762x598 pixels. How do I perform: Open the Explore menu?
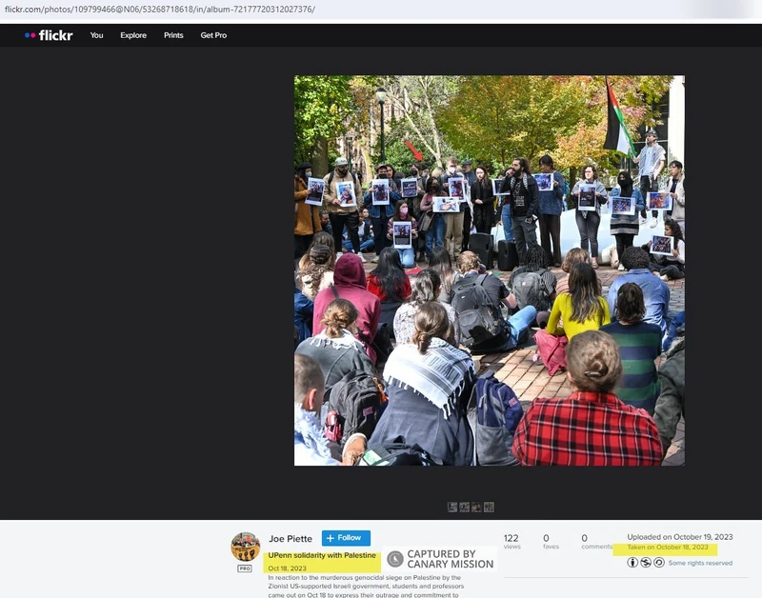pyautogui.click(x=133, y=35)
